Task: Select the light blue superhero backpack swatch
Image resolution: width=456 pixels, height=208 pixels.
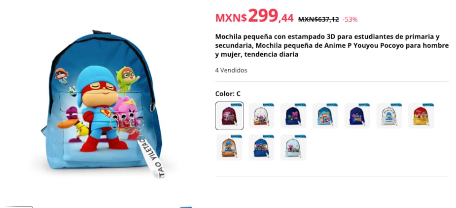Action: 325,116
